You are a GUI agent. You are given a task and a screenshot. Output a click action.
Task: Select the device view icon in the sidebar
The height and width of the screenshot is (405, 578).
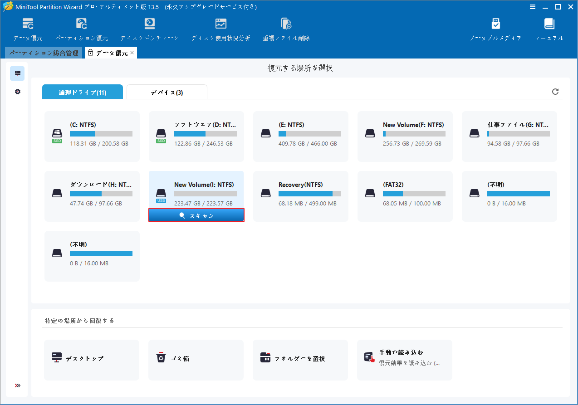(x=17, y=73)
